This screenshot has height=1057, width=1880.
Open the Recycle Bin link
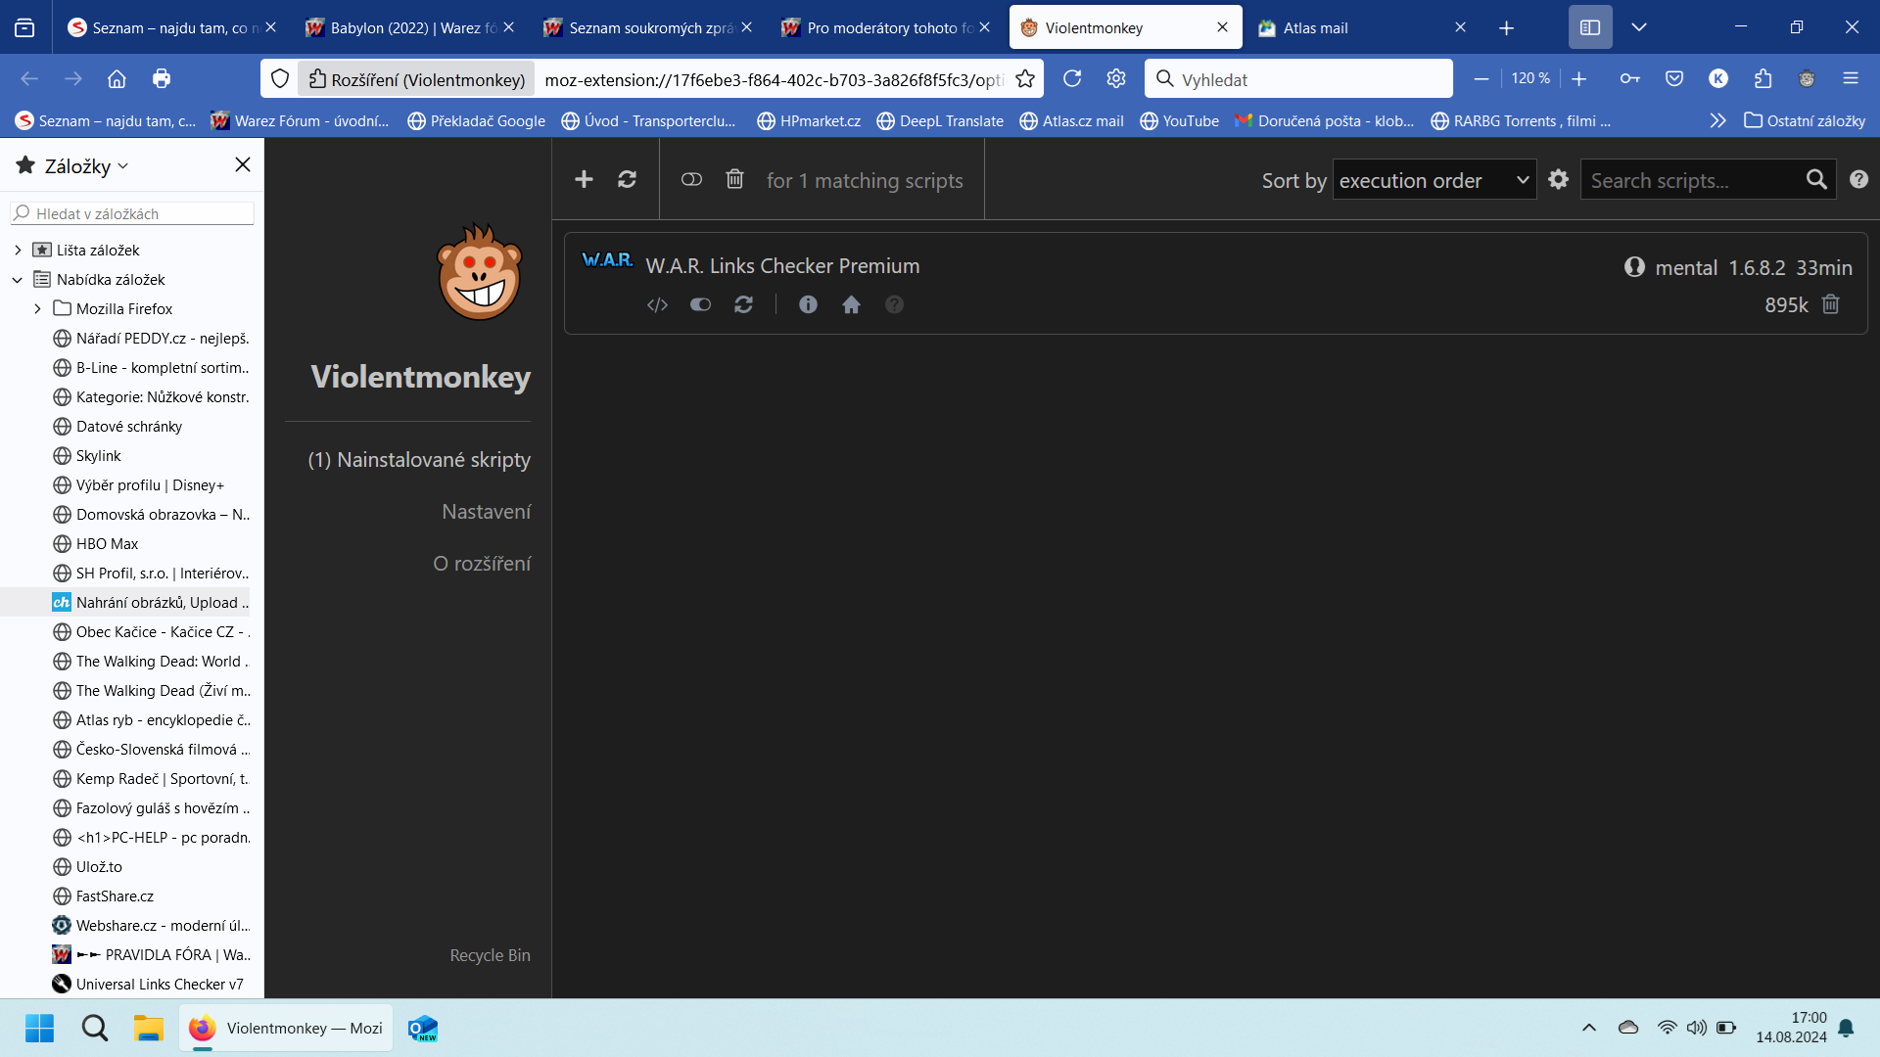click(x=490, y=954)
